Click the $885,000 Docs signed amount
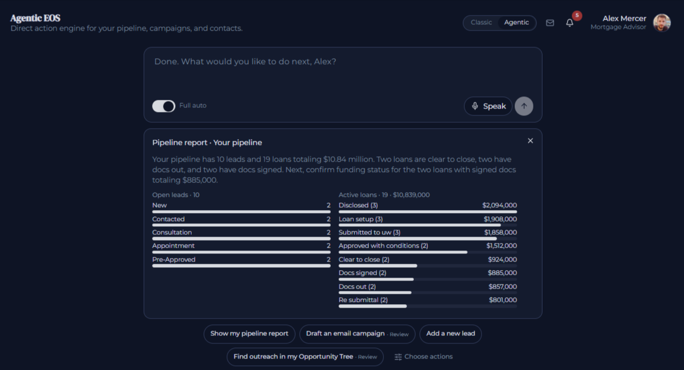The height and width of the screenshot is (370, 684). pyautogui.click(x=502, y=272)
